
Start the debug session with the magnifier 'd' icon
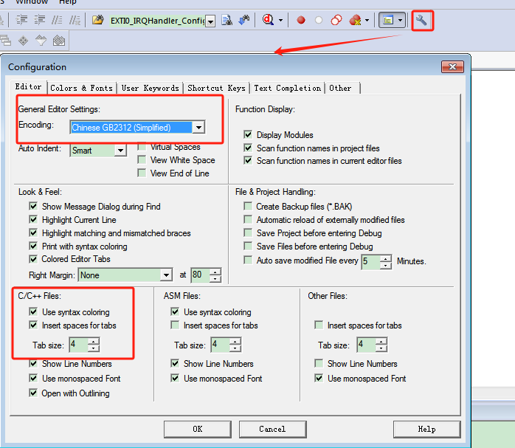click(x=268, y=20)
